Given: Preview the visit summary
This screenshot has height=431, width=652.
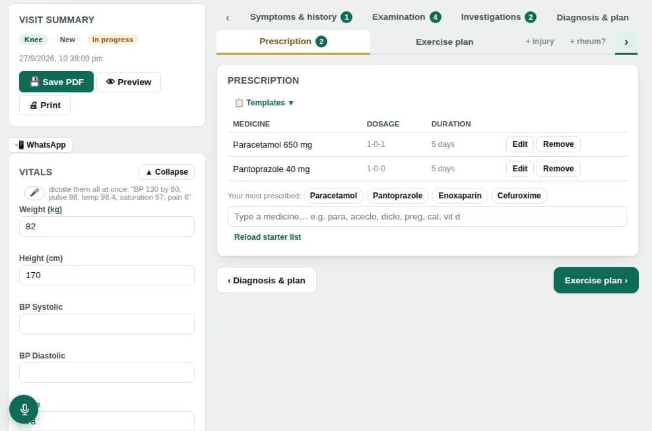Looking at the screenshot, I should pyautogui.click(x=129, y=82).
